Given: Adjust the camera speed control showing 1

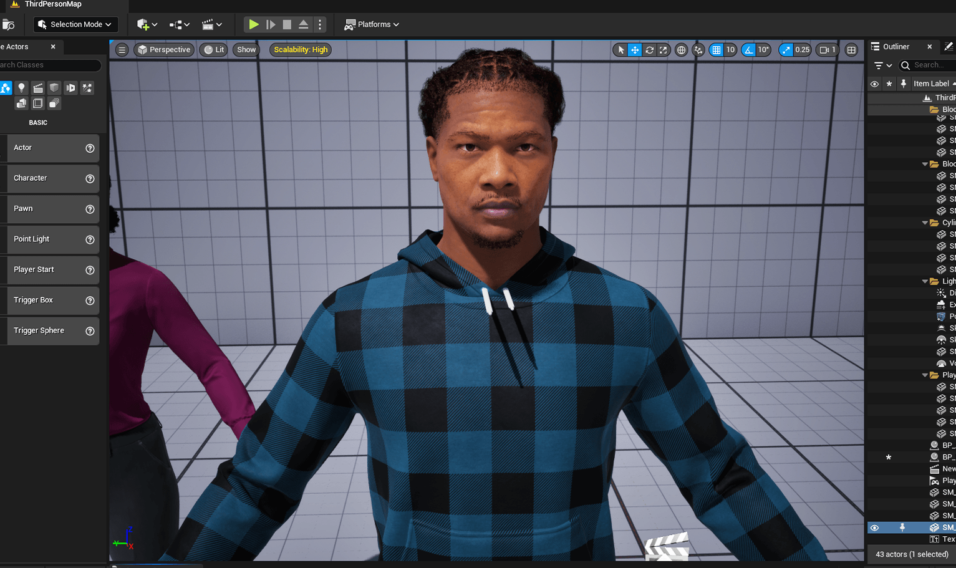Looking at the screenshot, I should [828, 49].
